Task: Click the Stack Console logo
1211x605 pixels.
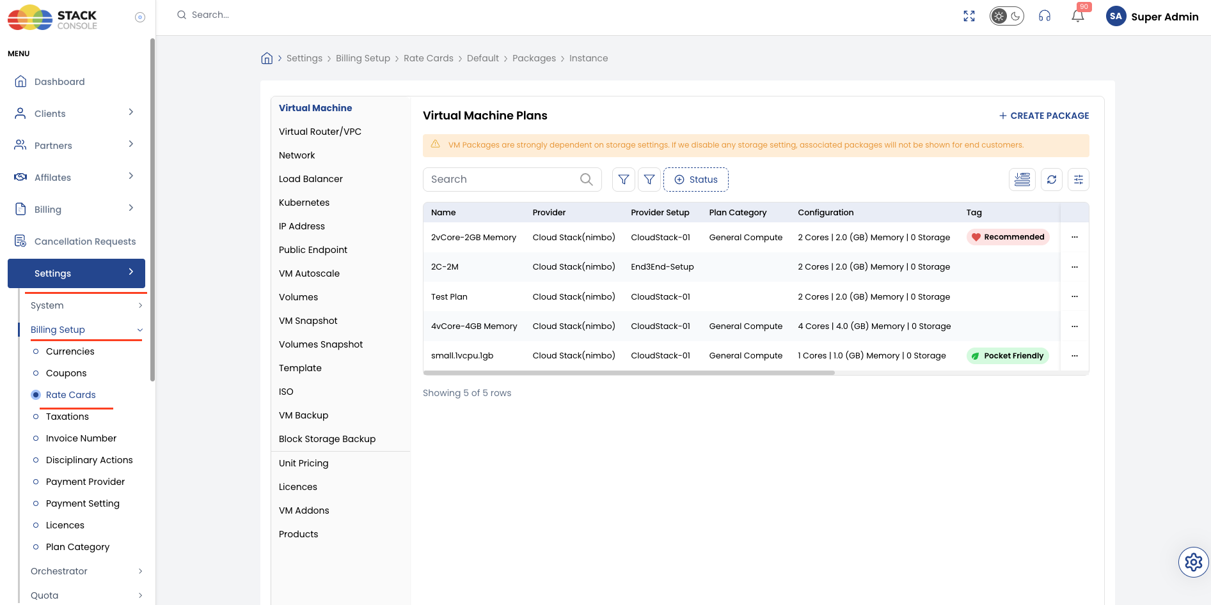Action: [x=52, y=18]
